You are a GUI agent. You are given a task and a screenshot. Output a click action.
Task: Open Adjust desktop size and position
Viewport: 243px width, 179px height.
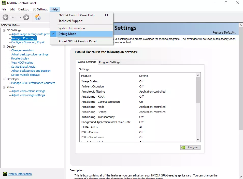31,71
